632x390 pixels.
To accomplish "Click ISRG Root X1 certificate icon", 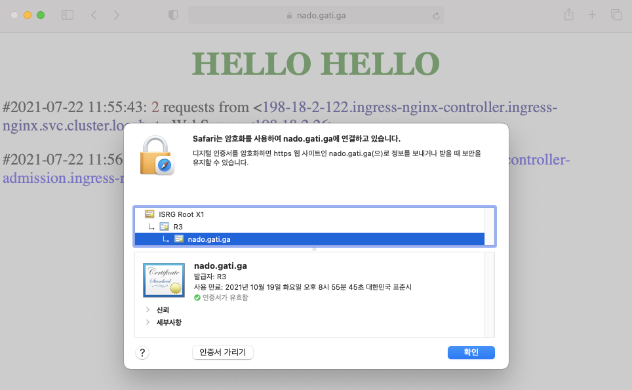I will (x=149, y=214).
